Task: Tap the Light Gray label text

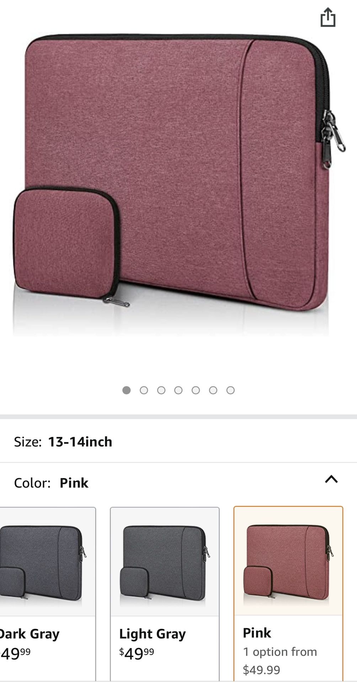Action: tap(153, 634)
